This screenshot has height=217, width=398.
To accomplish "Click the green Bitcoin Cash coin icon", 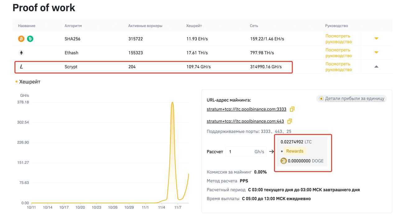I will tap(30, 39).
